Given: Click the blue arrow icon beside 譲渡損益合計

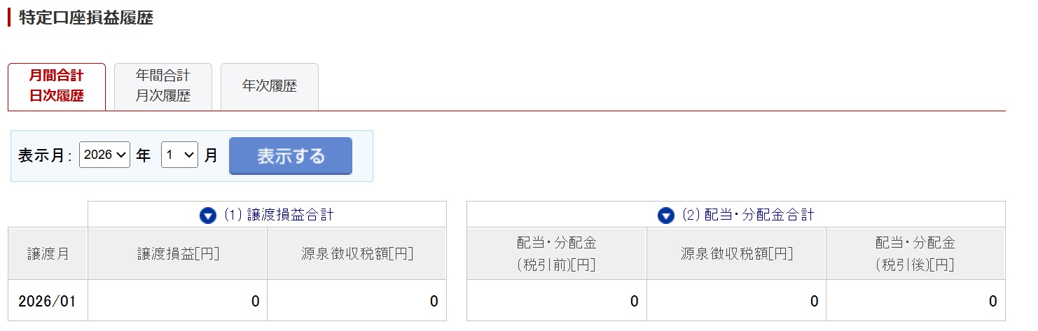Looking at the screenshot, I should (x=208, y=216).
